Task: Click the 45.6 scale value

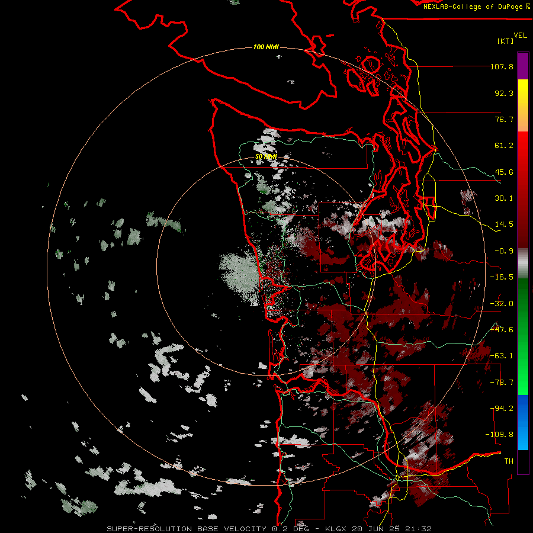Action: 504,172
